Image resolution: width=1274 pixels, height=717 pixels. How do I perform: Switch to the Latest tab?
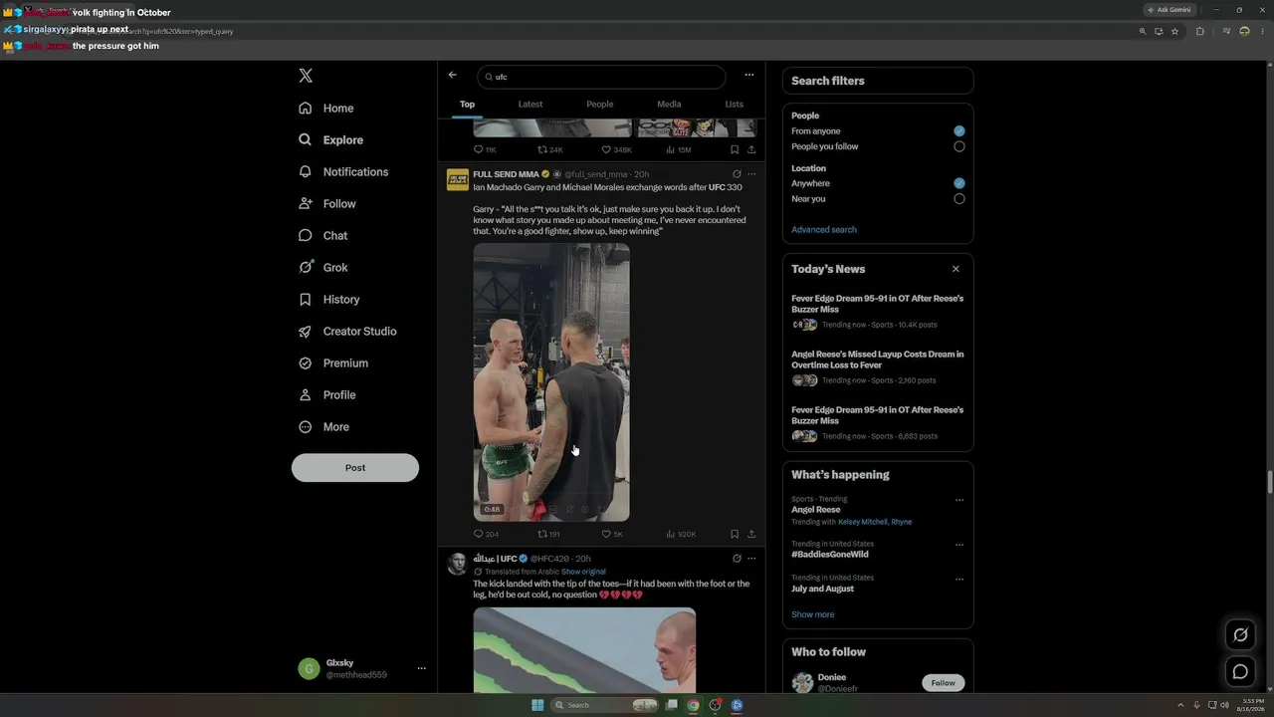(531, 105)
